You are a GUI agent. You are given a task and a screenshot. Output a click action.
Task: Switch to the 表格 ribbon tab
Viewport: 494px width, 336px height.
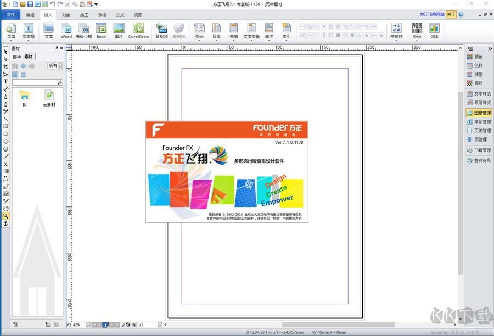point(102,15)
